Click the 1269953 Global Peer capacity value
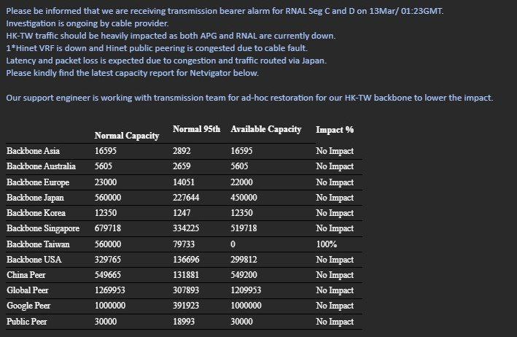This screenshot has height=337, width=517. (111, 290)
